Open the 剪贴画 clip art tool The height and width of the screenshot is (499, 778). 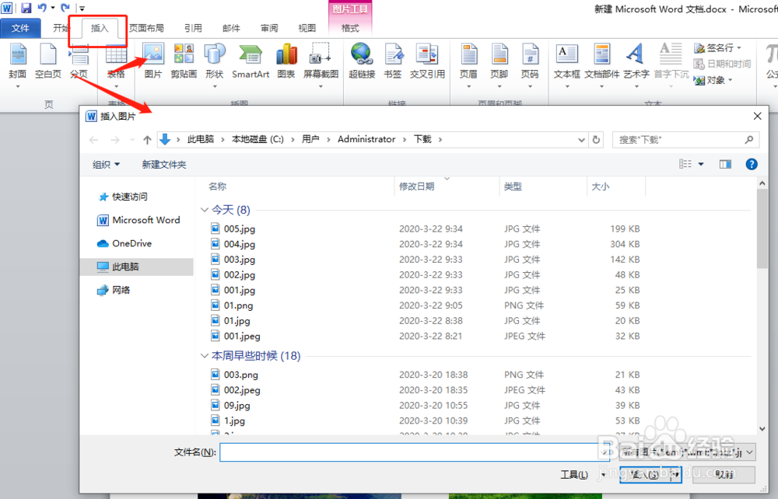(x=184, y=61)
